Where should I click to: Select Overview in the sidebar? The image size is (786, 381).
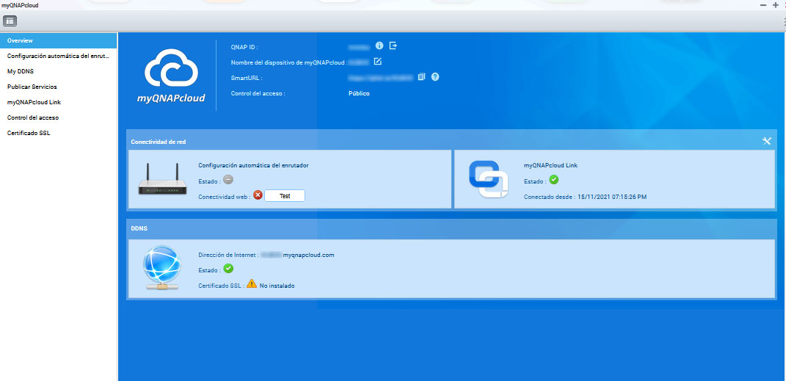point(21,40)
